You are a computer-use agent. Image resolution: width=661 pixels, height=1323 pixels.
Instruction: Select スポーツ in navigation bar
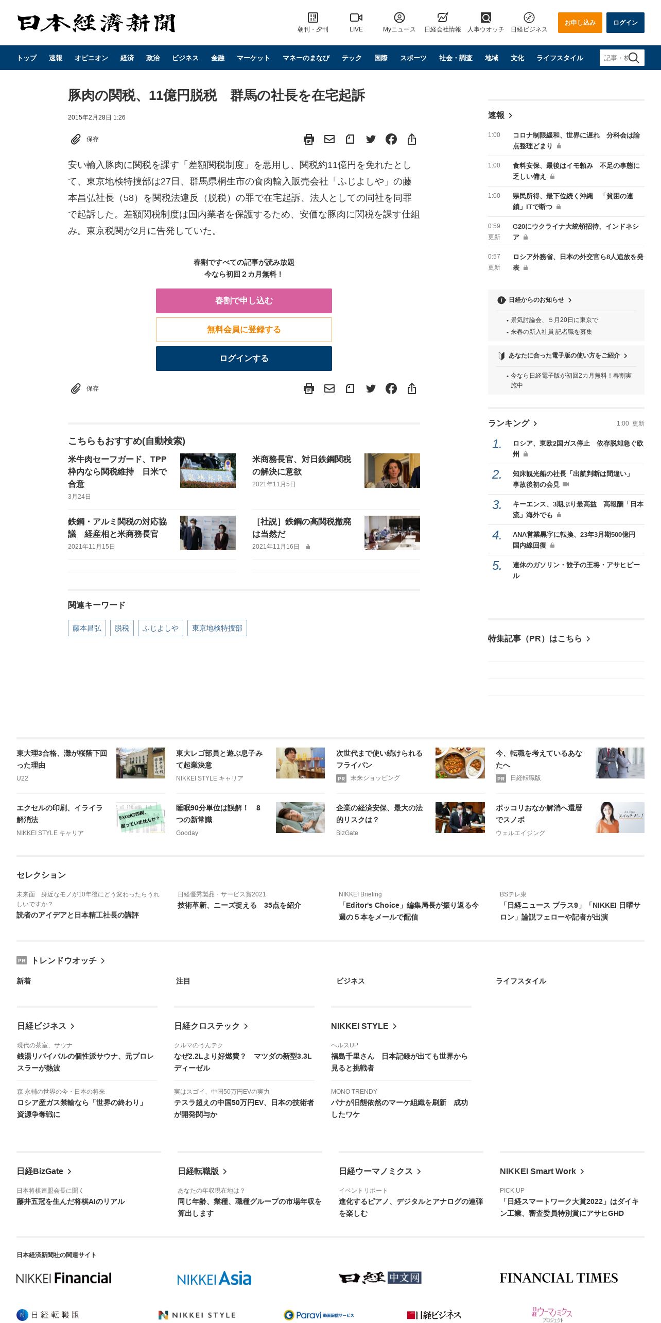413,58
